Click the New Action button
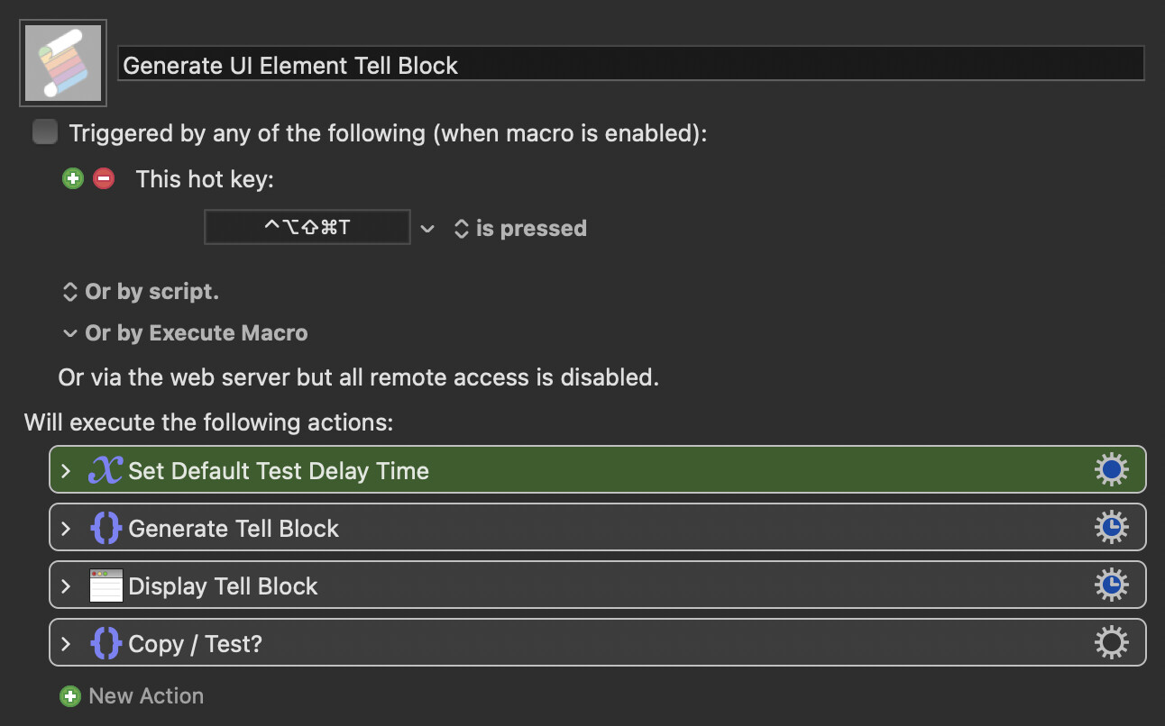This screenshot has height=726, width=1165. click(x=132, y=695)
